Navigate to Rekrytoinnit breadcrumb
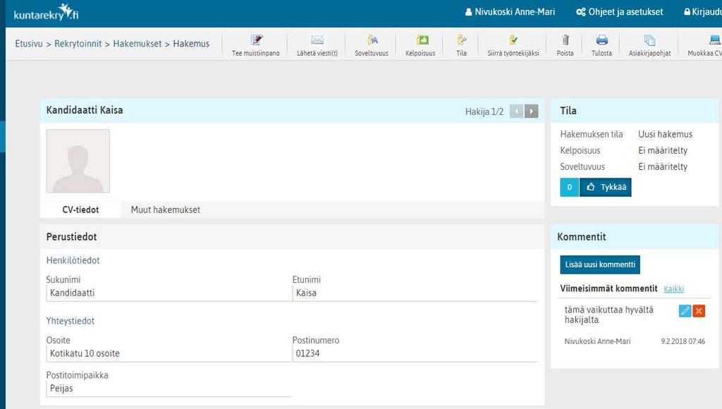The image size is (722, 409). coord(78,44)
